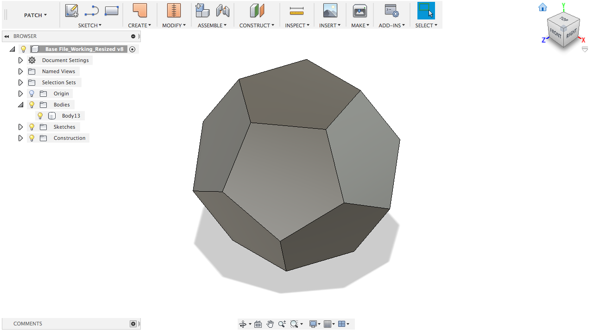Click the Construct plane icon
593x331 pixels.
point(257,11)
